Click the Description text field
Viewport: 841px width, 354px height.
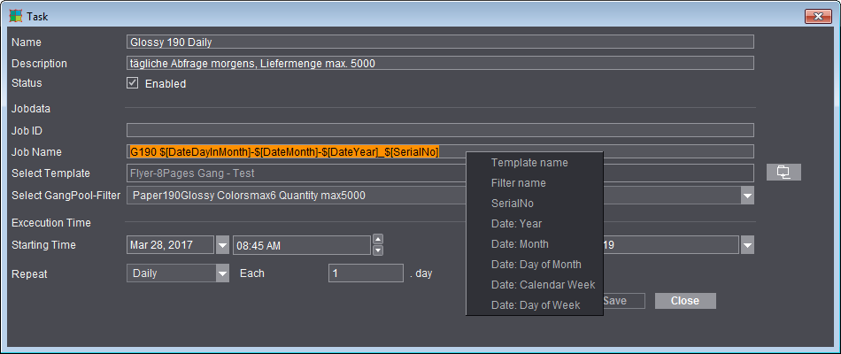pos(440,63)
